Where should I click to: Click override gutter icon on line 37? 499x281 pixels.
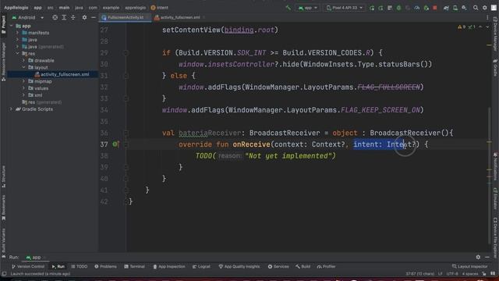click(x=115, y=144)
